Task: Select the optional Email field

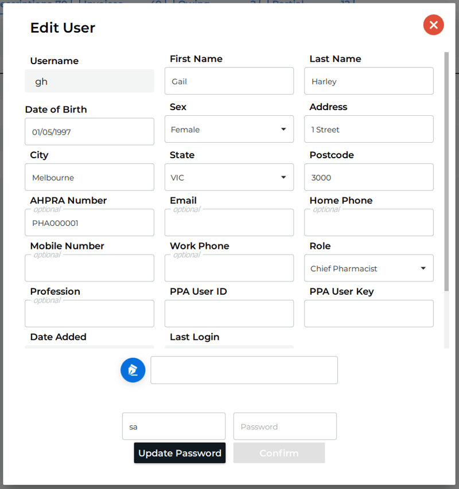Action: pos(229,223)
